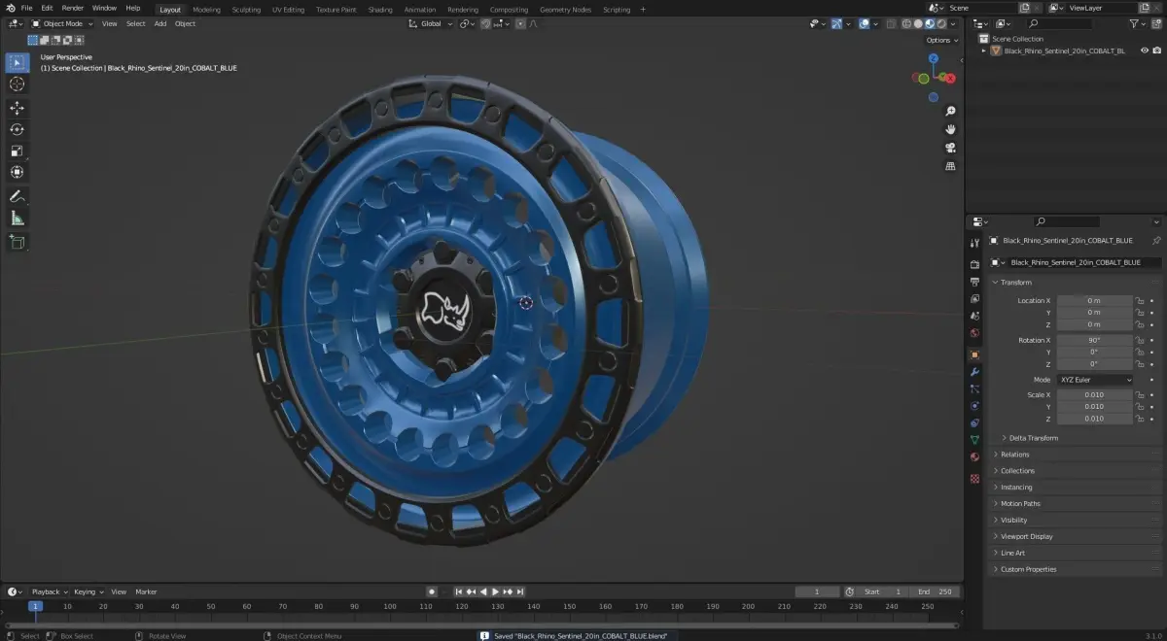The image size is (1167, 641).
Task: Toggle snapping magnet button
Action: pyautogui.click(x=487, y=23)
